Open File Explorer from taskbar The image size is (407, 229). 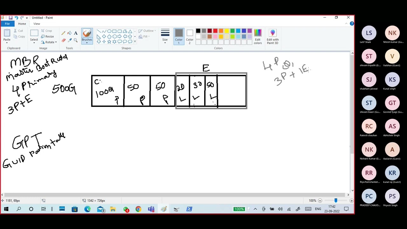pos(113,209)
